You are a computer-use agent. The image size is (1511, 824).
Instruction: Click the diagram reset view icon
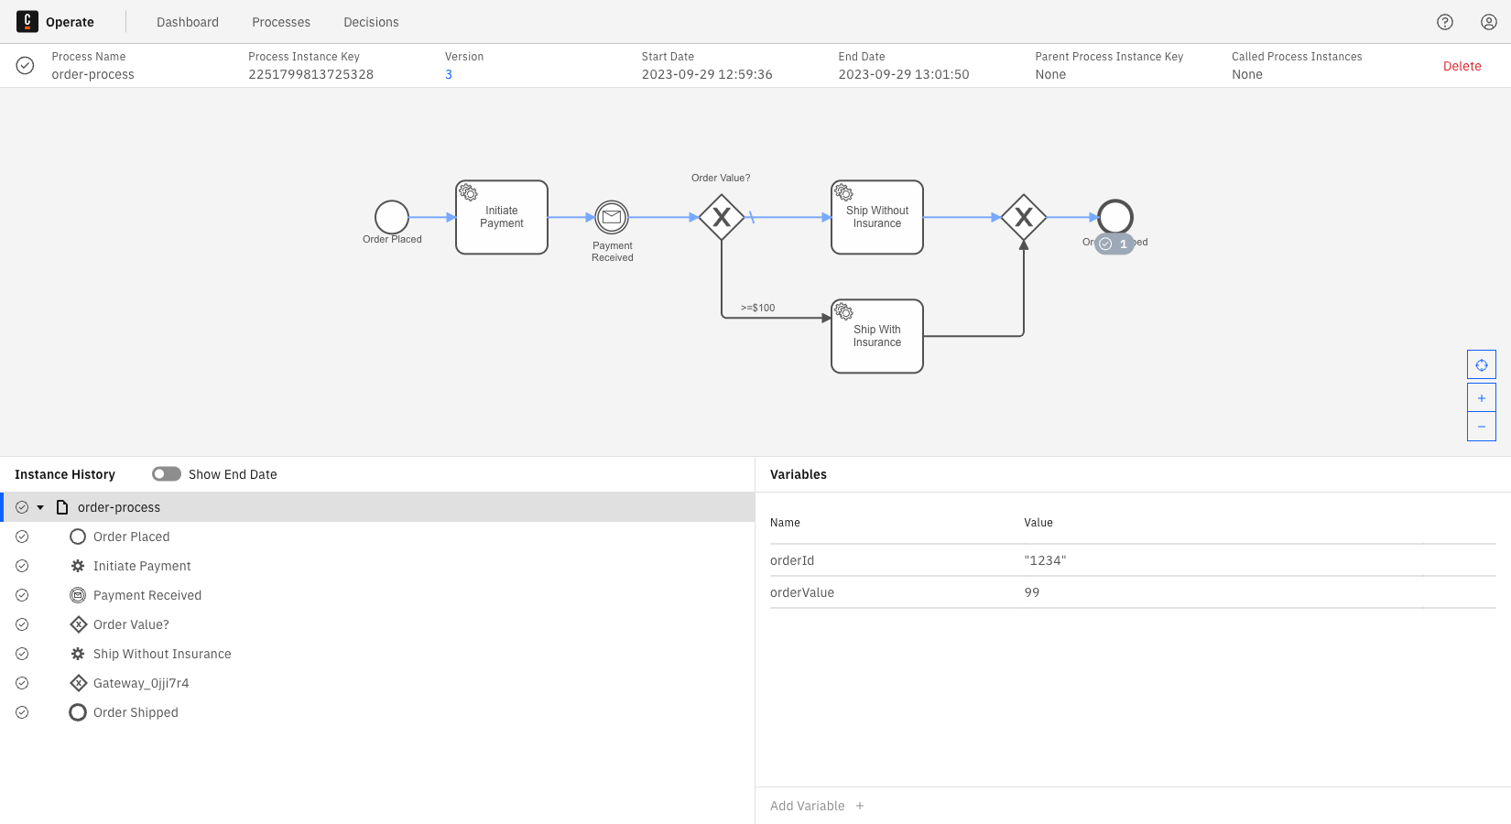click(1481, 363)
